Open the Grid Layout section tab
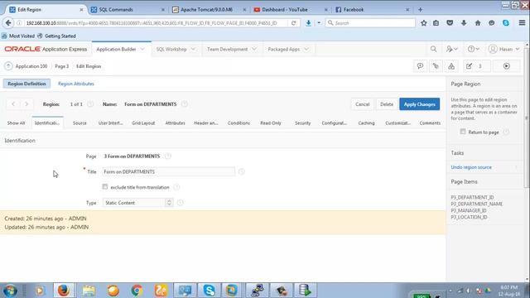The height and width of the screenshot is (298, 530). click(143, 123)
